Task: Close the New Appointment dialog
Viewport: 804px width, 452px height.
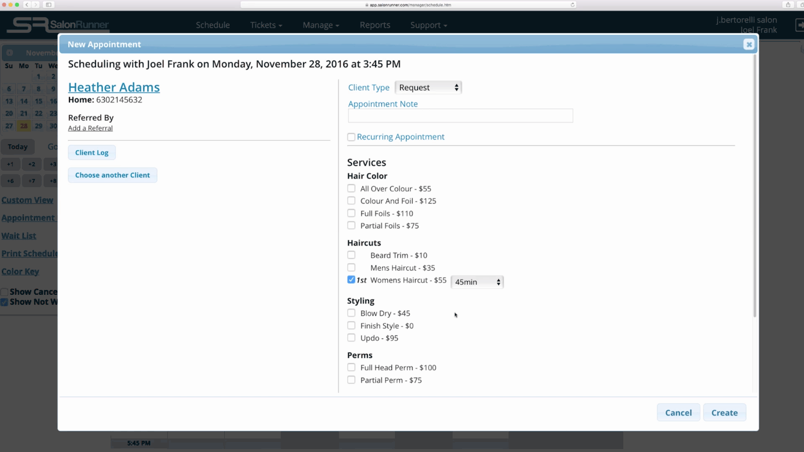Action: [x=748, y=44]
